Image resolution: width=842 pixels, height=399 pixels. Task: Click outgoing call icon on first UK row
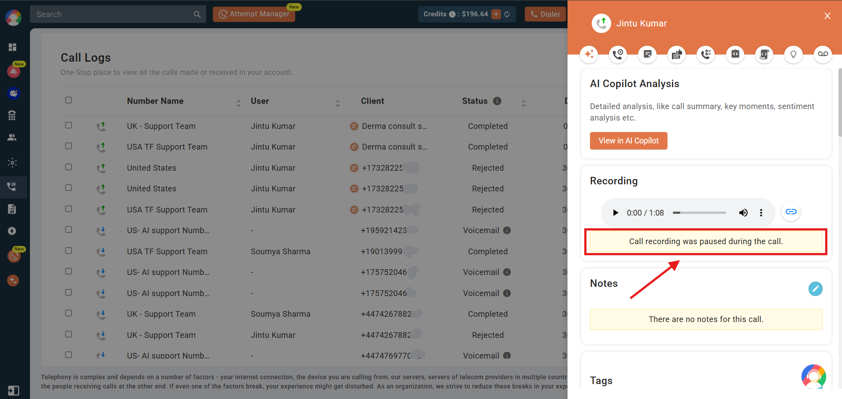tap(101, 126)
